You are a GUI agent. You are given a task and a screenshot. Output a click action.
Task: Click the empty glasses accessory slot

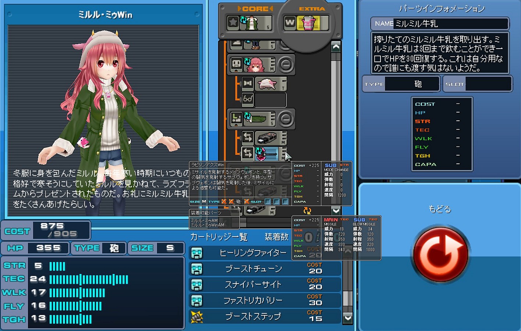click(x=270, y=100)
